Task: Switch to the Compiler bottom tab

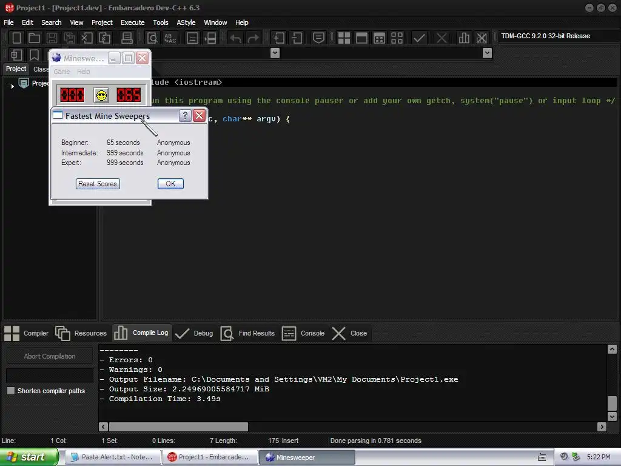Action: (x=26, y=333)
